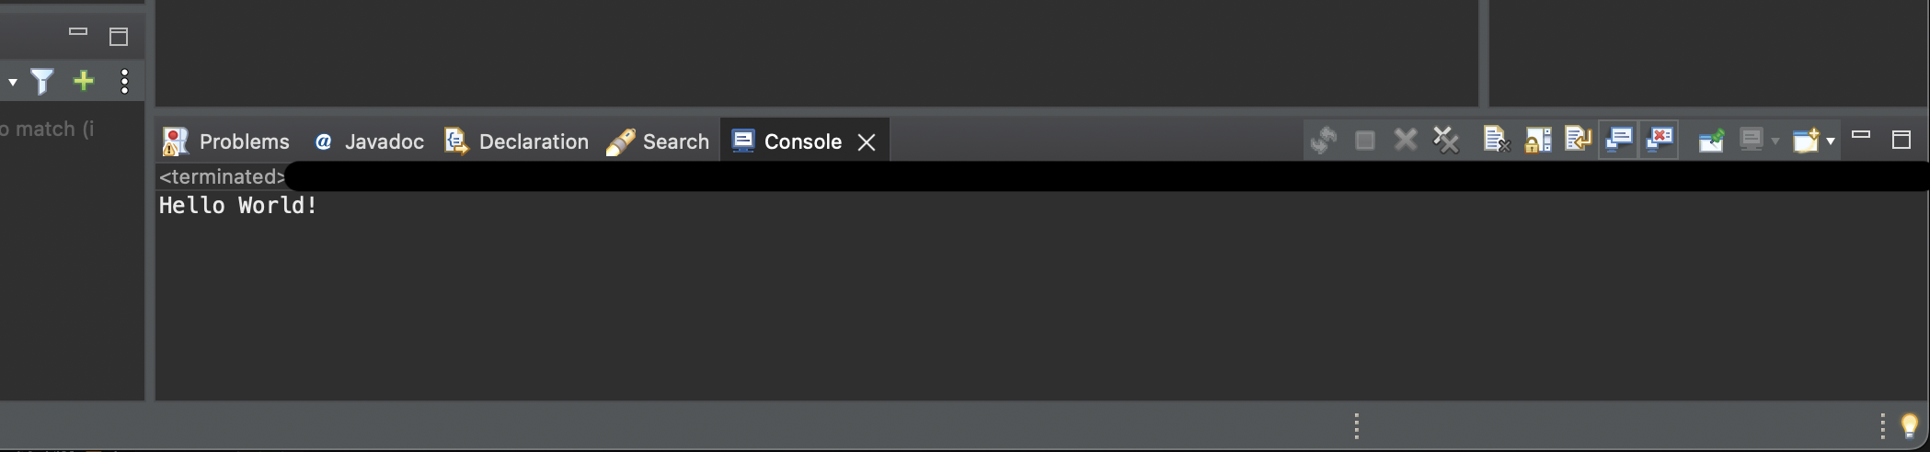
Task: Toggle show console on standard error change
Action: (x=1659, y=140)
